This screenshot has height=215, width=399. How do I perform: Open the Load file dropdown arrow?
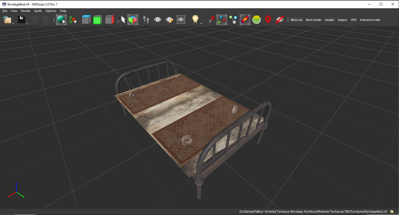coord(13,23)
